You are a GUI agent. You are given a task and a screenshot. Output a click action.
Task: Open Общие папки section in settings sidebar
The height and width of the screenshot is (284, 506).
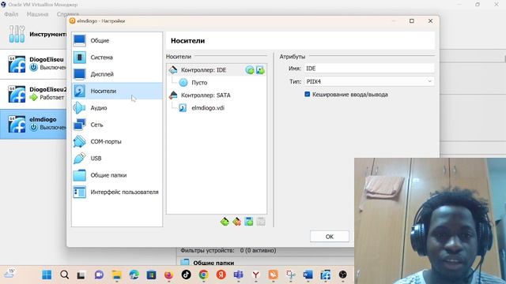click(x=117, y=175)
